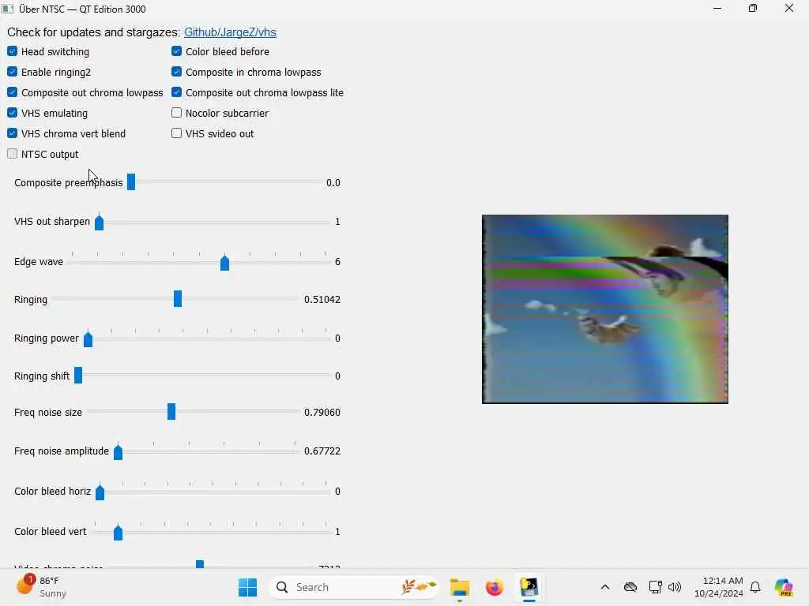809x606 pixels.
Task: Open the notifications bell icon
Action: pos(755,587)
